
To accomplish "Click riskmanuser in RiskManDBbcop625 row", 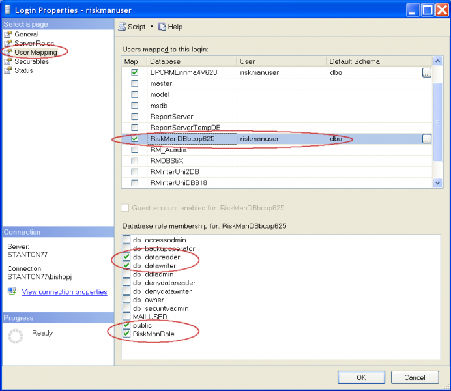I will click(259, 139).
